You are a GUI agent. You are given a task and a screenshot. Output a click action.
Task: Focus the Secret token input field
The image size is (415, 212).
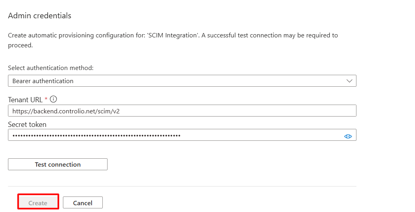[x=182, y=135]
